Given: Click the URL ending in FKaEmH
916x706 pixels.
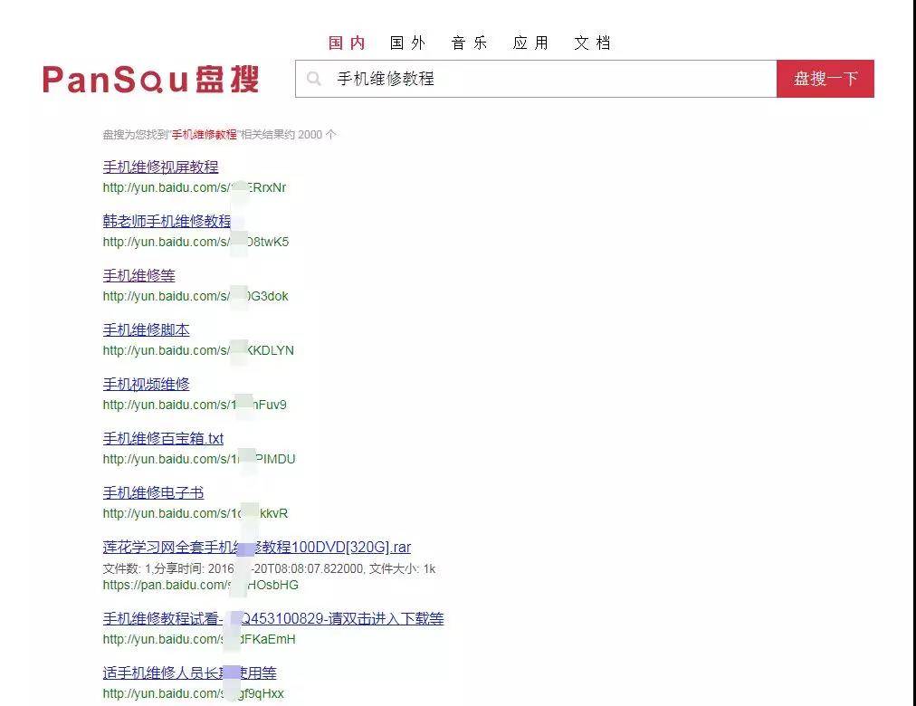Looking at the screenshot, I should [199, 639].
